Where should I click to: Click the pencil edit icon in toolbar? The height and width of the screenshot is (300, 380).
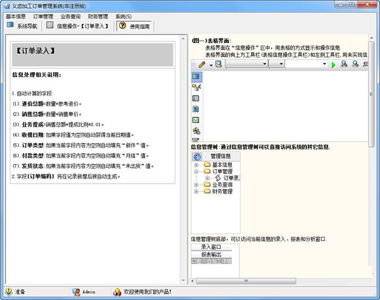[201, 65]
